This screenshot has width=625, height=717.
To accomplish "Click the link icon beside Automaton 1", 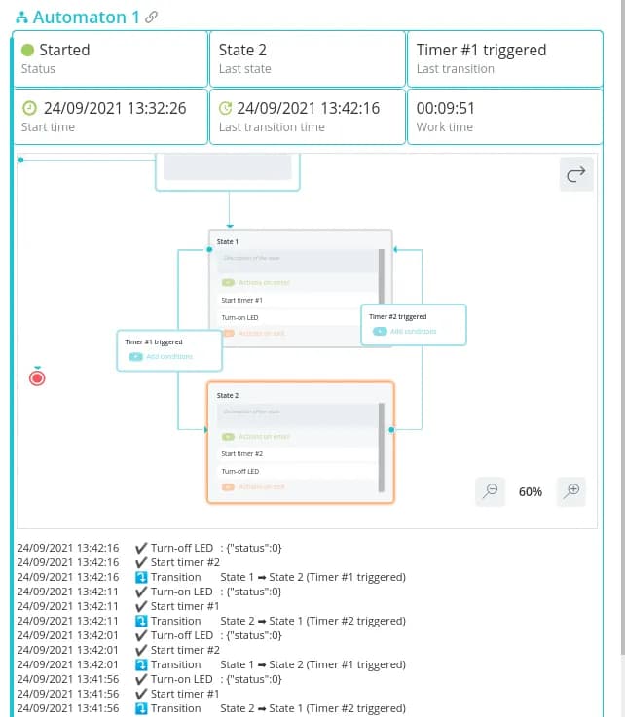I will point(151,18).
